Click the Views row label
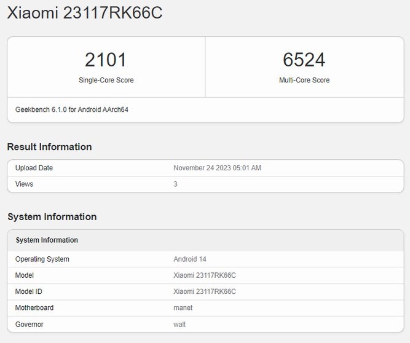Image resolution: width=410 pixels, height=343 pixels. tap(24, 184)
